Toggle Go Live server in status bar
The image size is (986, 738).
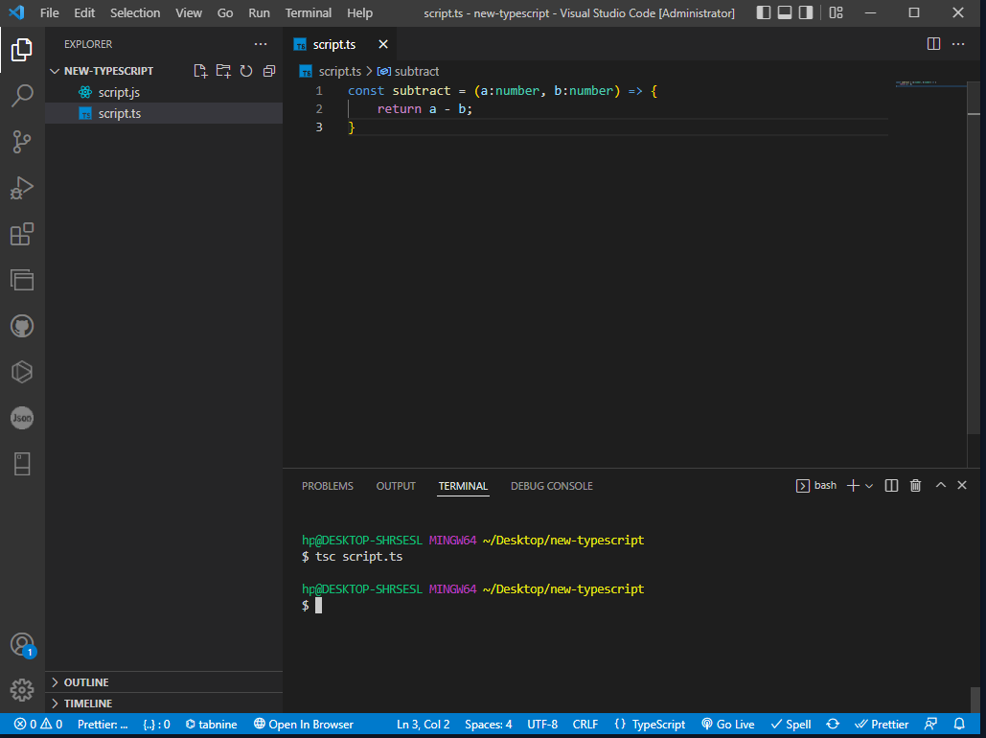tap(727, 725)
